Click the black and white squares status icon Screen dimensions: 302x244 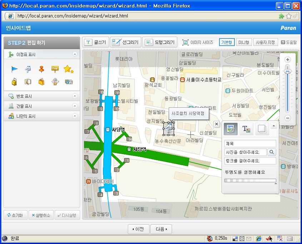pyautogui.click(x=235, y=239)
